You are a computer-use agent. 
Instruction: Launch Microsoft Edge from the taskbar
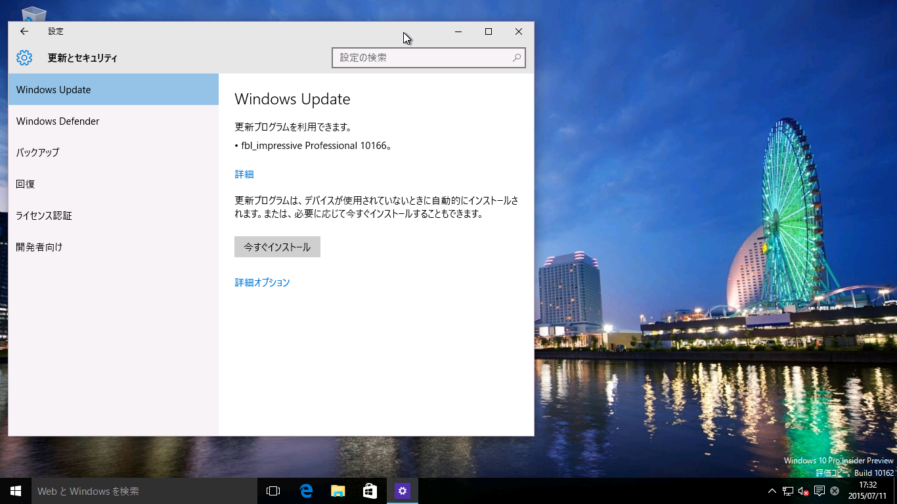pos(305,491)
